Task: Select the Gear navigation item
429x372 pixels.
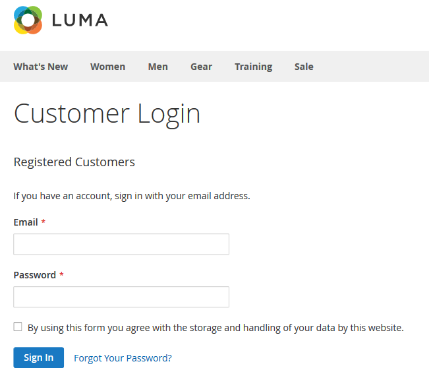Action: 202,67
